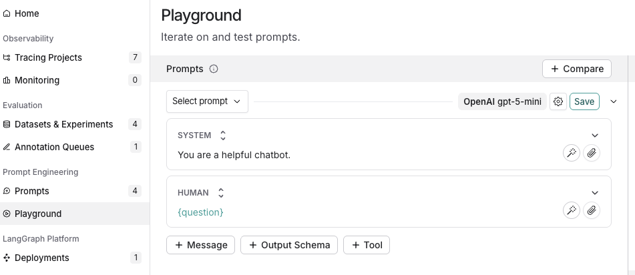The height and width of the screenshot is (275, 635).
Task: Collapse the HUMAN message chevron
Action: coord(595,193)
